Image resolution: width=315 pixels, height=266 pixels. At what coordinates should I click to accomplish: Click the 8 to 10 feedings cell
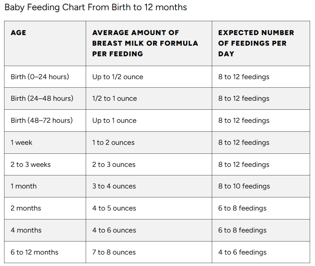pos(244,186)
